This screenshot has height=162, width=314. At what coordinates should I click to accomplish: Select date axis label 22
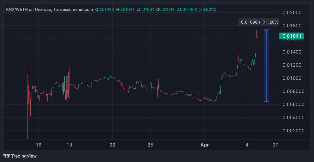pos(112,145)
